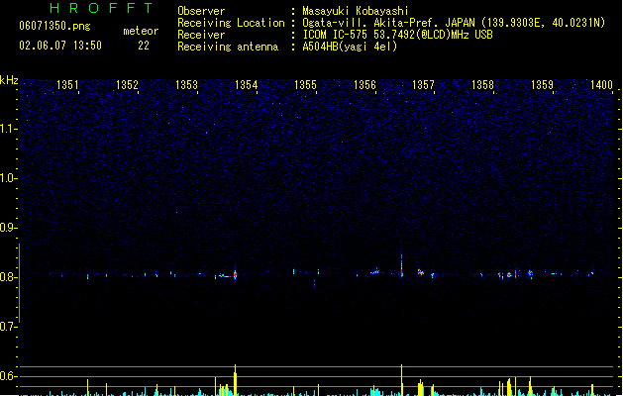
Task: Click the A504HB(yagi 4el) antenna text
Action: (x=350, y=47)
